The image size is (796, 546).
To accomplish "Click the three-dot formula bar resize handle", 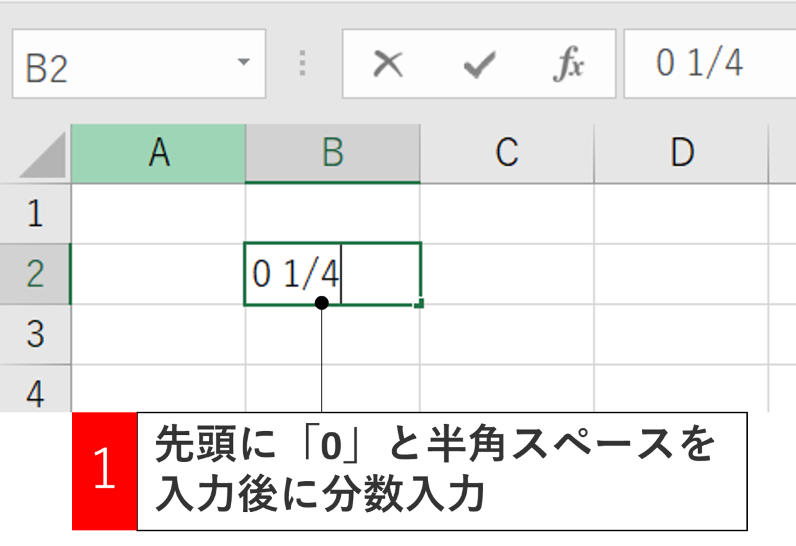I will (x=303, y=64).
